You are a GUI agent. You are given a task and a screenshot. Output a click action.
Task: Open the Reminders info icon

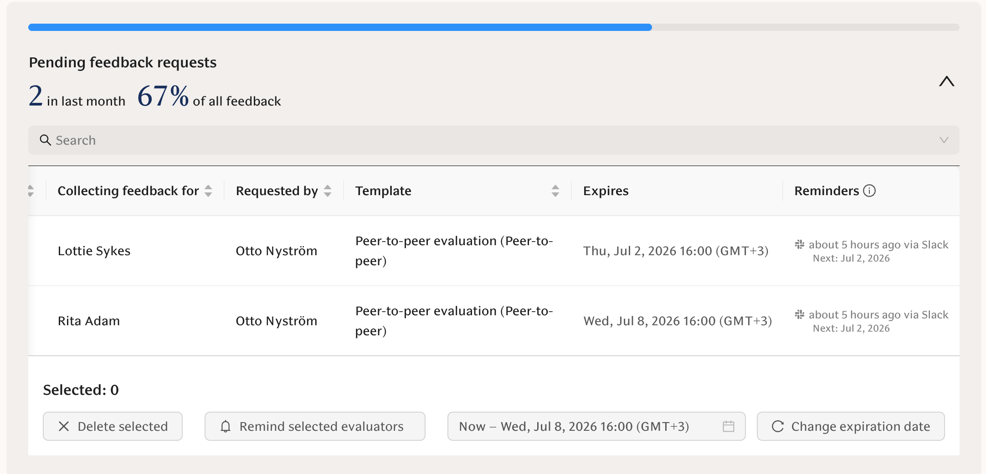[x=869, y=191]
